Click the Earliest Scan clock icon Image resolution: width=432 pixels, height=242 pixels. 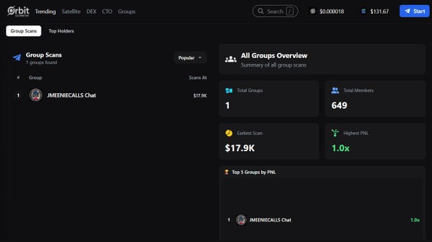click(x=229, y=133)
